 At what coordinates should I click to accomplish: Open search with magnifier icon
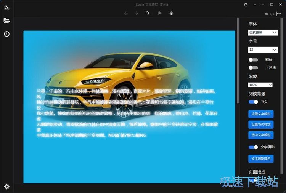148,13
